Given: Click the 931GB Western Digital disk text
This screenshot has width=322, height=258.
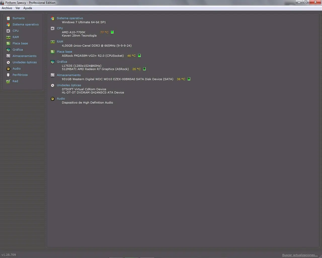Looking at the screenshot, I should click(x=117, y=79).
